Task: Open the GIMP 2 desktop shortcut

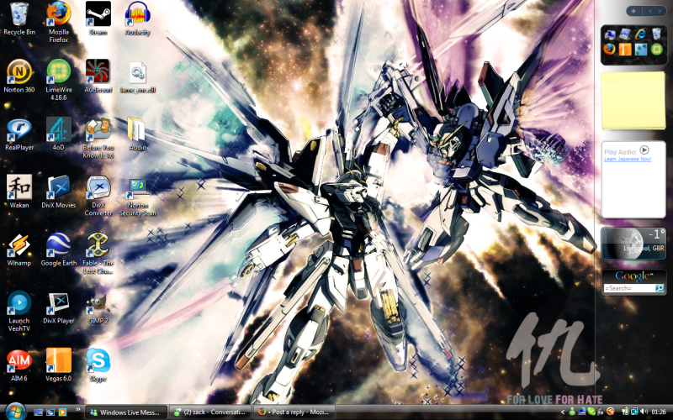Action: pyautogui.click(x=98, y=307)
